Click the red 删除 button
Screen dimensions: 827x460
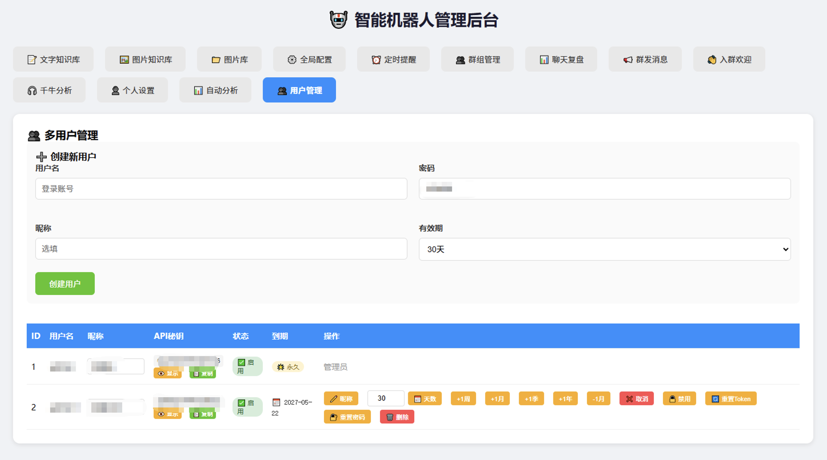click(x=397, y=417)
